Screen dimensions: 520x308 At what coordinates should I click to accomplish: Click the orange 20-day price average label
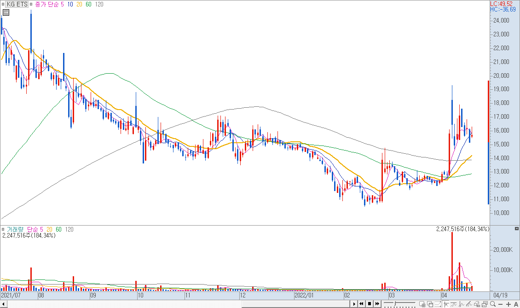[79, 4]
